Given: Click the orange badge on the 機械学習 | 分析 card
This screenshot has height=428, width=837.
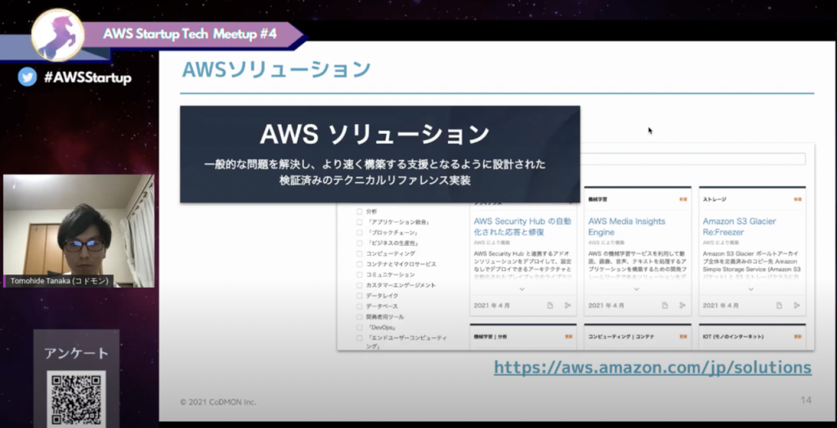Looking at the screenshot, I should (569, 337).
